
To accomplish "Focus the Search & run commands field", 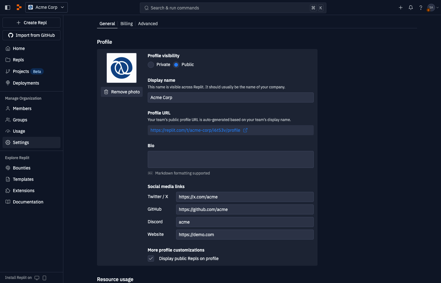I will (x=233, y=8).
